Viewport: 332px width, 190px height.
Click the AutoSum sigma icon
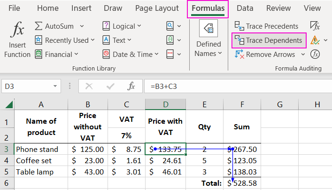tap(39, 26)
